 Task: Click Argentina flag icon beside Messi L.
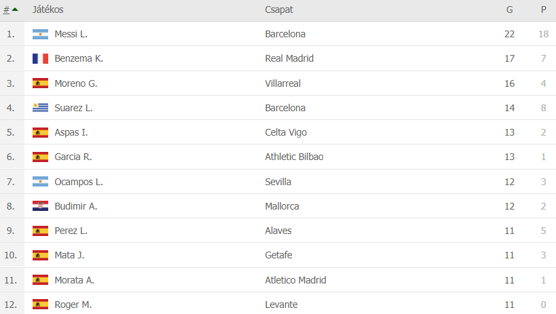pos(40,34)
